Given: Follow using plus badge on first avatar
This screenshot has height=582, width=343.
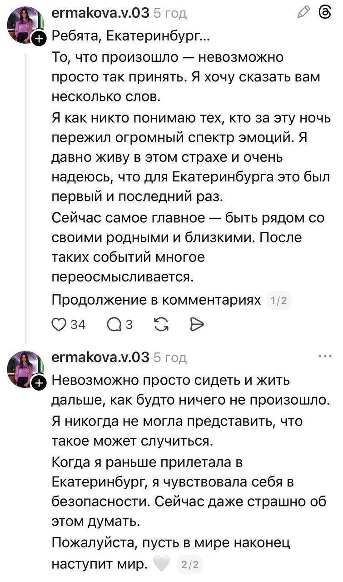Looking at the screenshot, I should click(40, 40).
